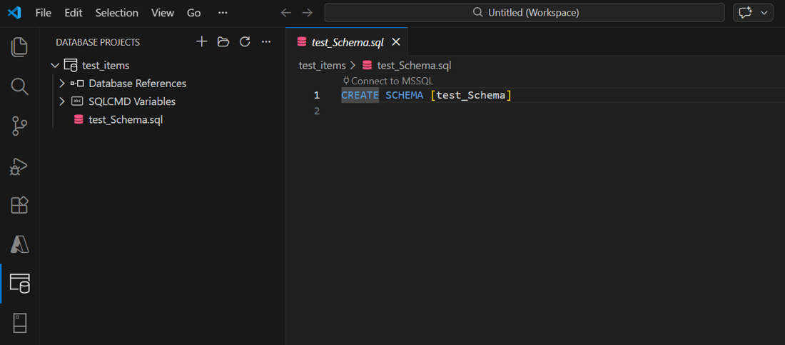
Task: Expand the Database References node
Action: [x=62, y=84]
